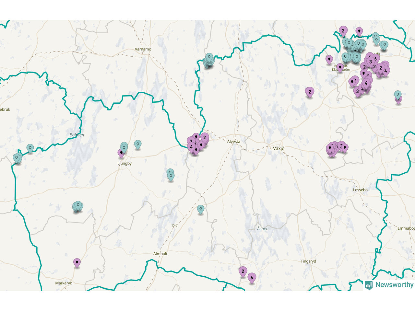Select the isolated purple '2' marker north of Växjö
The width and height of the screenshot is (415, 311).
coord(310,92)
